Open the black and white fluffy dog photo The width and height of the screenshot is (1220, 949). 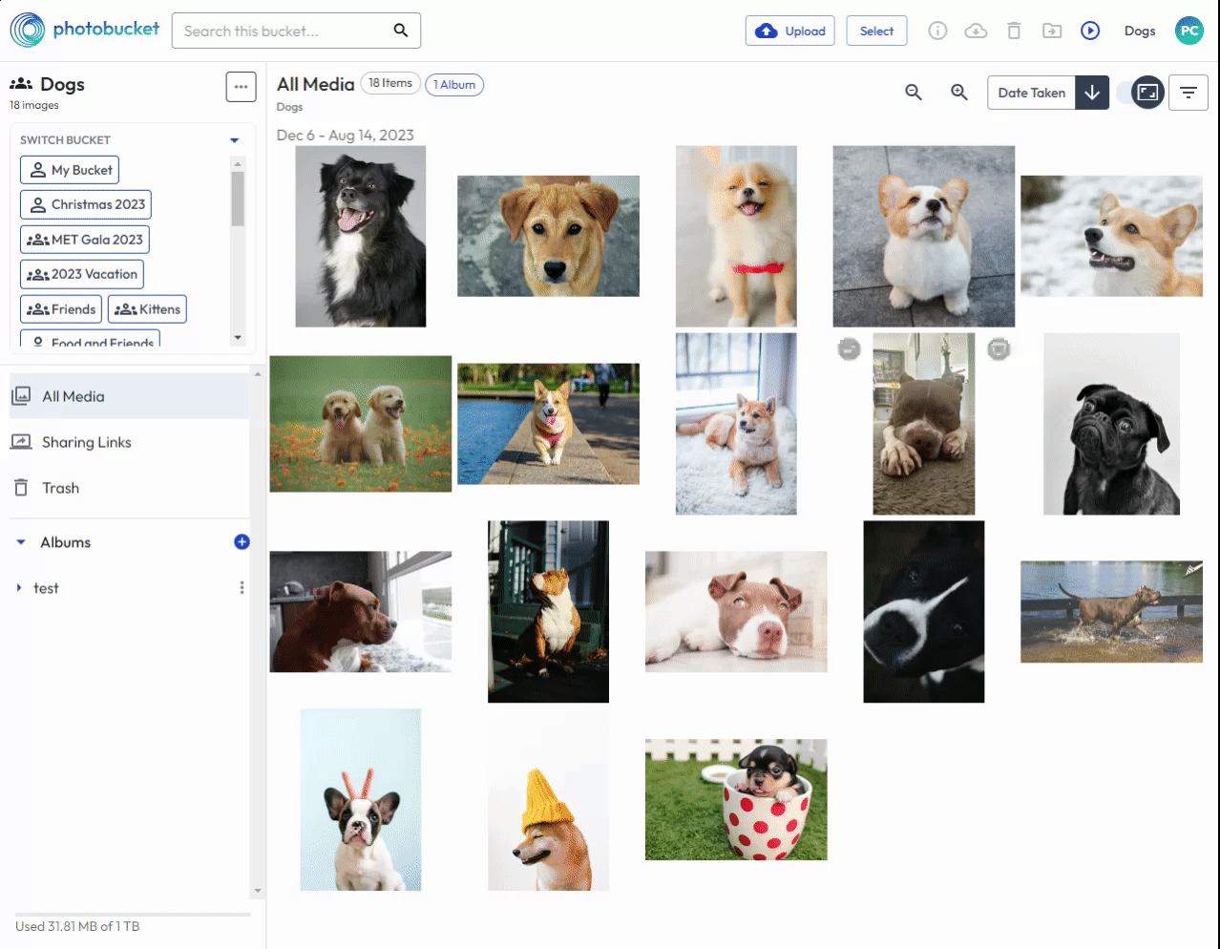point(361,237)
